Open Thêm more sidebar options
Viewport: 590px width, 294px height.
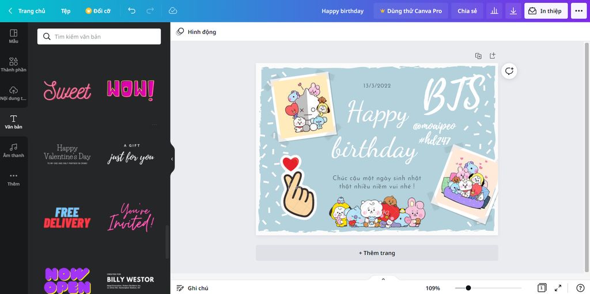coord(14,179)
